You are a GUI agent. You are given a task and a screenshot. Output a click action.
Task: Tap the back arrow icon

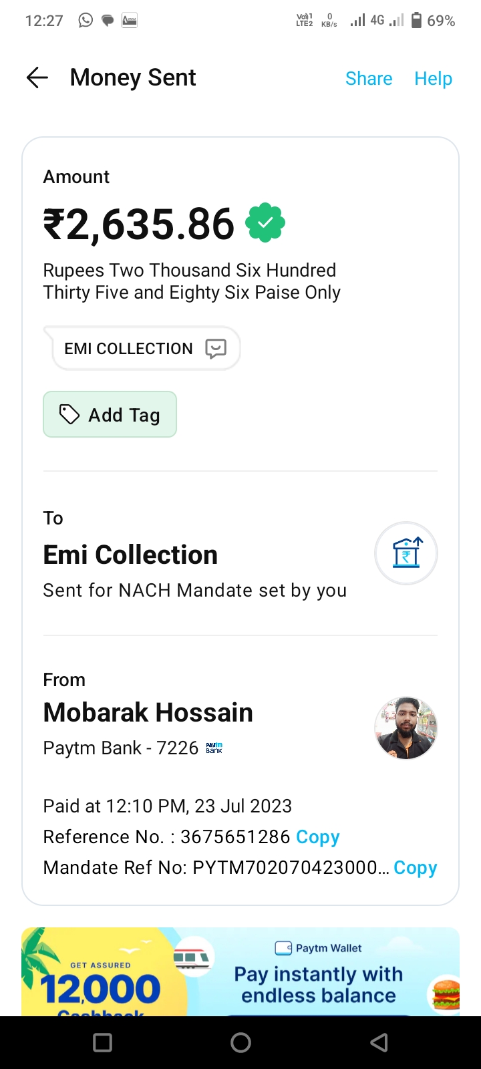click(37, 78)
